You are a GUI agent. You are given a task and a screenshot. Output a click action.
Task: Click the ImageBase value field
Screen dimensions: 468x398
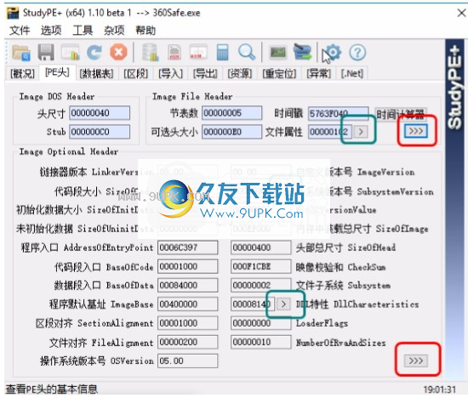click(188, 304)
